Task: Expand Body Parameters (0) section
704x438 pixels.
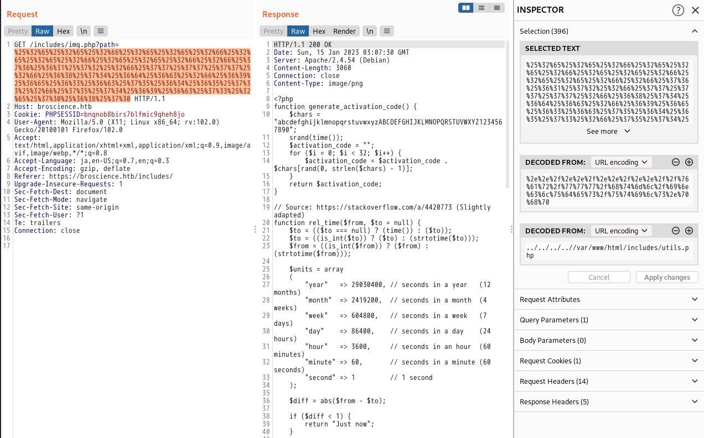Action: pos(609,340)
